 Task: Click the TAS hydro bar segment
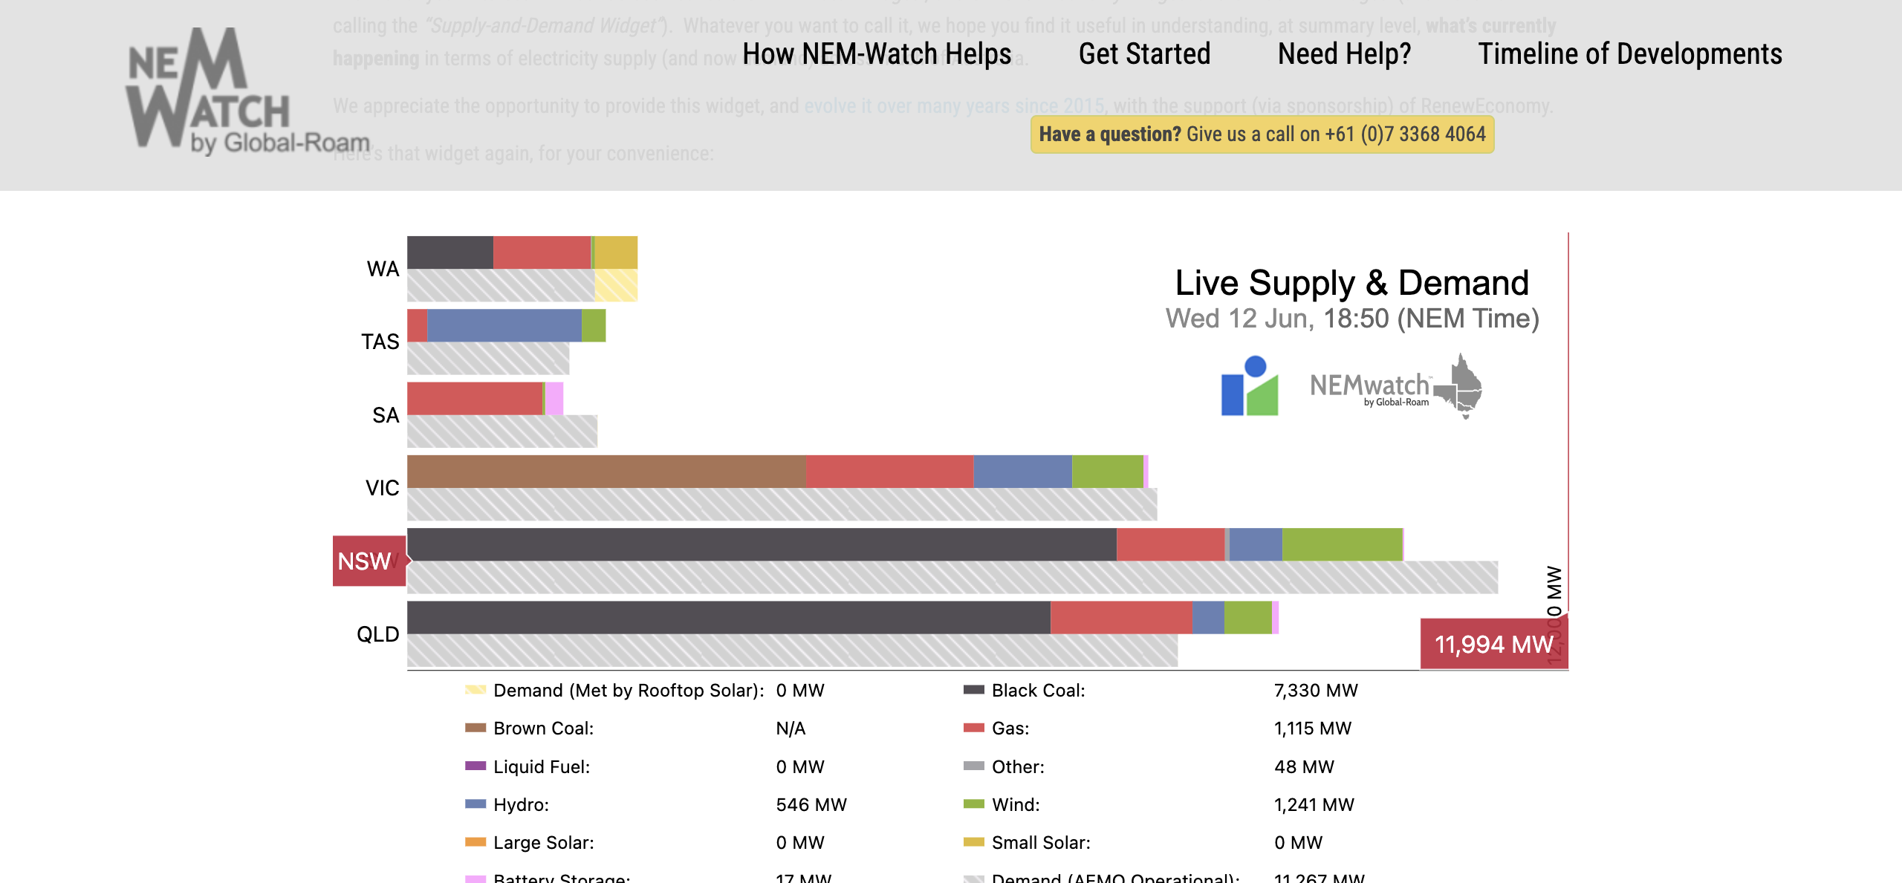pos(504,325)
